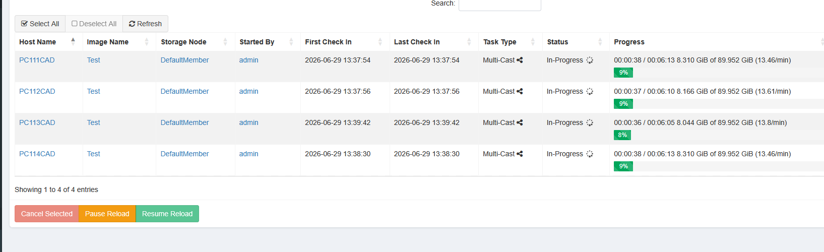
Task: Click Multi-Cast share icon in PC112CAD row
Action: click(x=520, y=91)
